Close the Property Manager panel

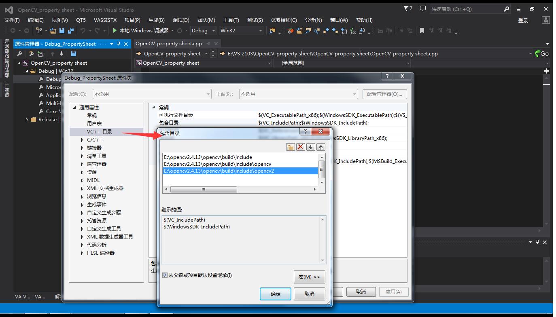pos(126,44)
